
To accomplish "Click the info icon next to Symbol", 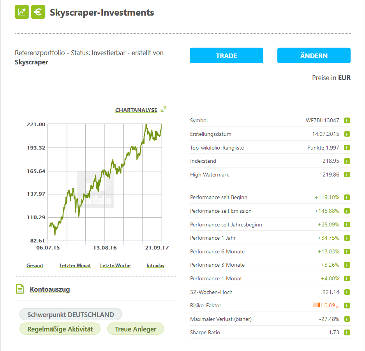I will 347,121.
